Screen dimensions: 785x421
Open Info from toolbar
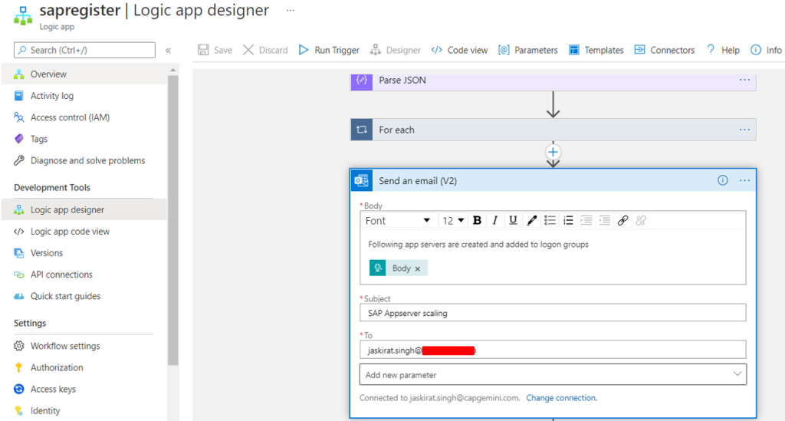click(x=766, y=50)
